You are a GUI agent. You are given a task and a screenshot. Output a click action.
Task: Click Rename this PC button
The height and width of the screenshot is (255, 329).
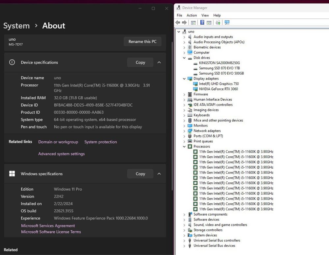(142, 41)
